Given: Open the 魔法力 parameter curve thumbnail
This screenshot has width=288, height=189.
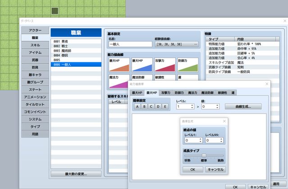Looking at the screenshot, I should [119, 81].
